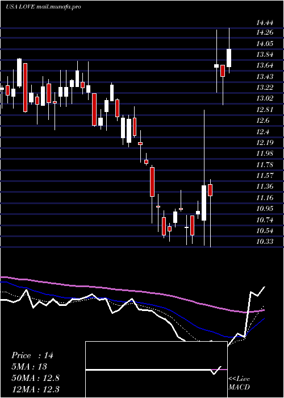Click the 12MA : 12.3 readout
284x398 pixels.
35,389
